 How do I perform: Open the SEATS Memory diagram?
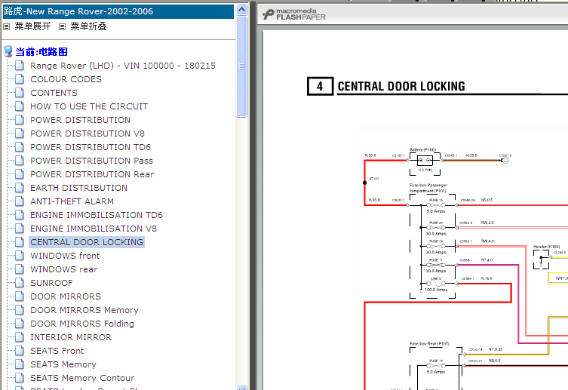coord(63,364)
